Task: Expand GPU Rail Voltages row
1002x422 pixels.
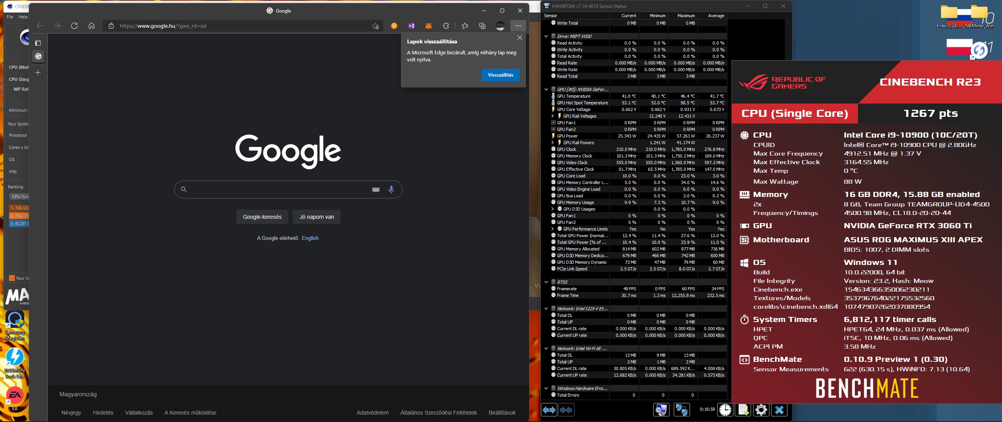Action: coord(553,116)
